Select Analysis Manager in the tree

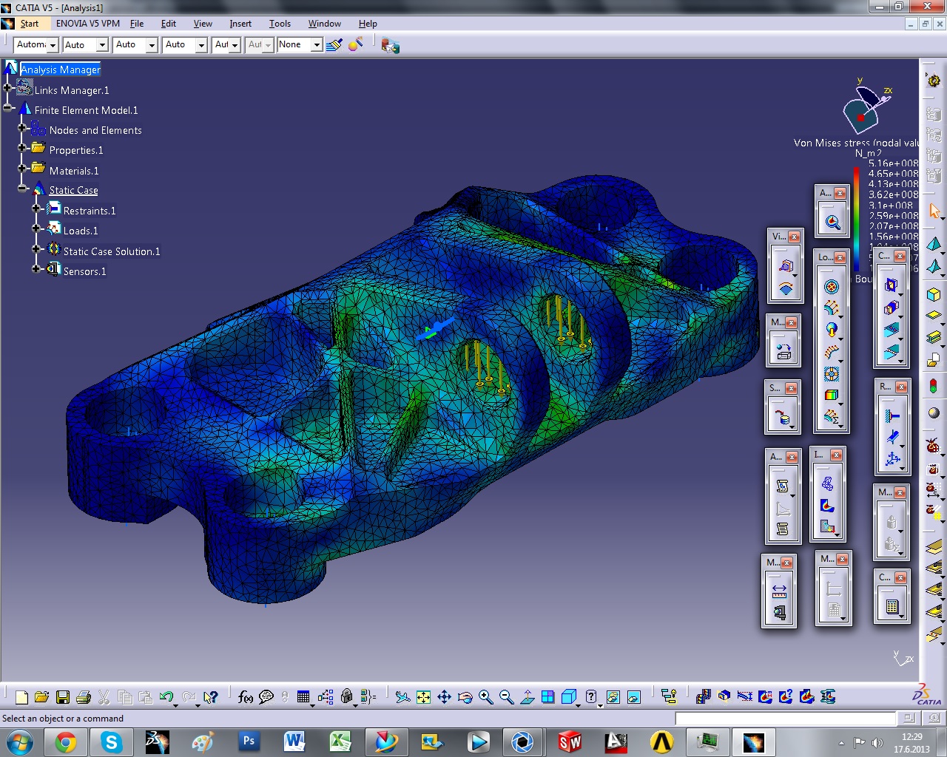point(61,69)
